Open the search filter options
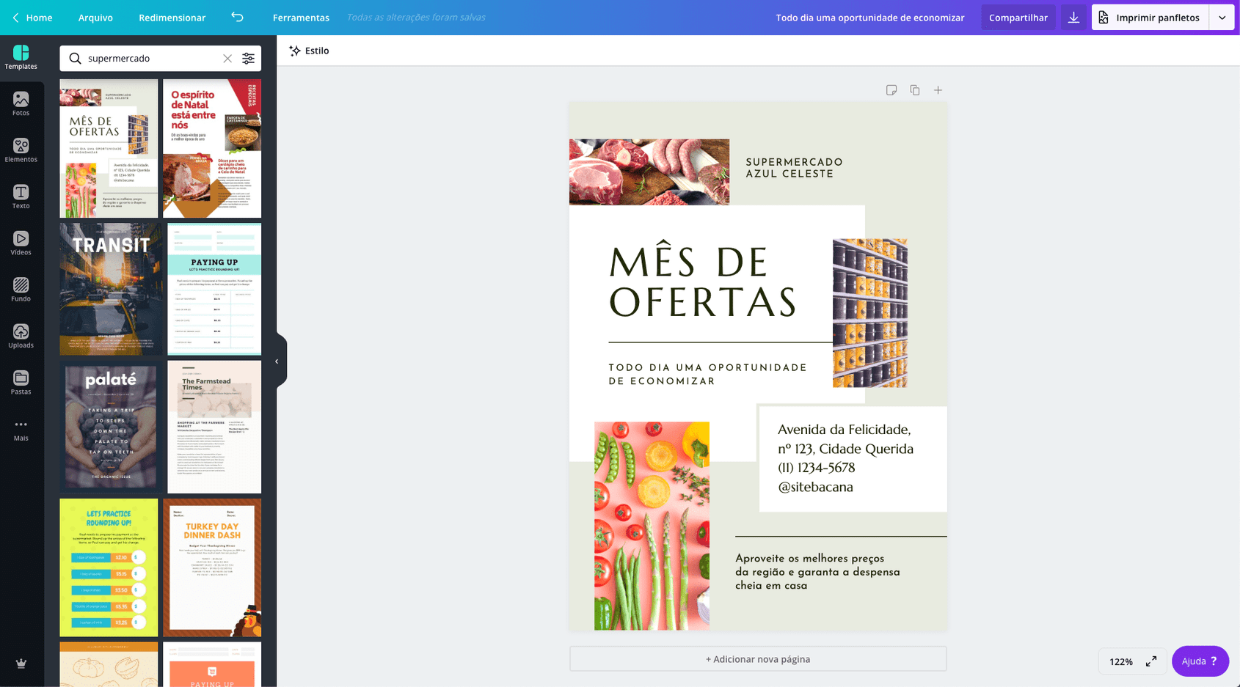Screen dimensions: 1240x687 pyautogui.click(x=249, y=59)
